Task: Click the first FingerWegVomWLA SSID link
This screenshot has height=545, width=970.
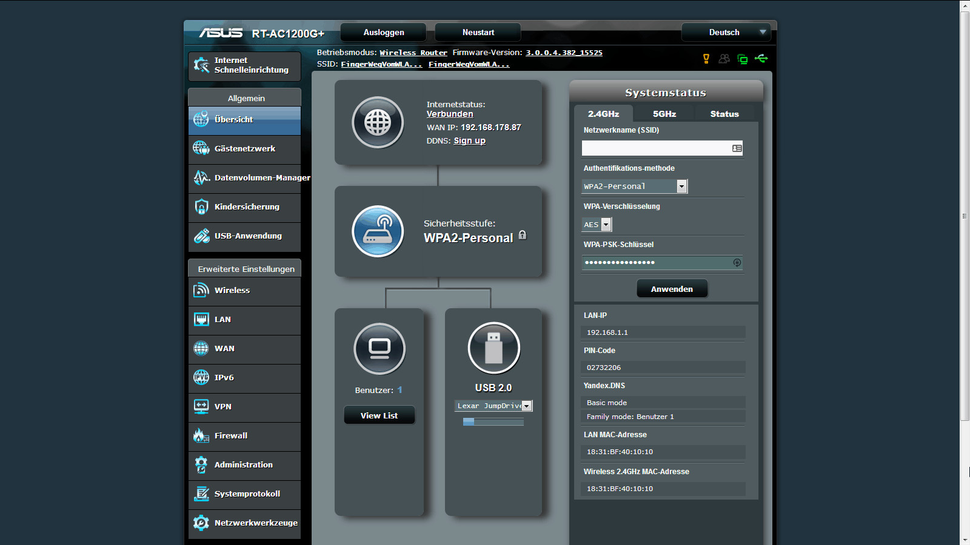Action: tap(381, 65)
